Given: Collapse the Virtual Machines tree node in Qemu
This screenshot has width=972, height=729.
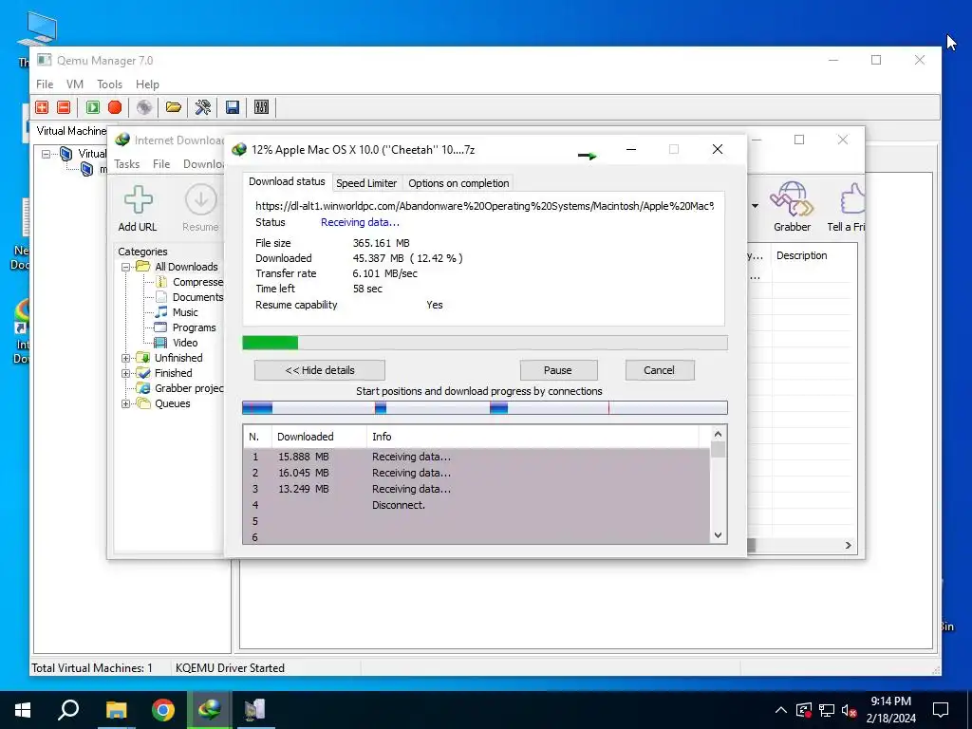Looking at the screenshot, I should tap(47, 154).
